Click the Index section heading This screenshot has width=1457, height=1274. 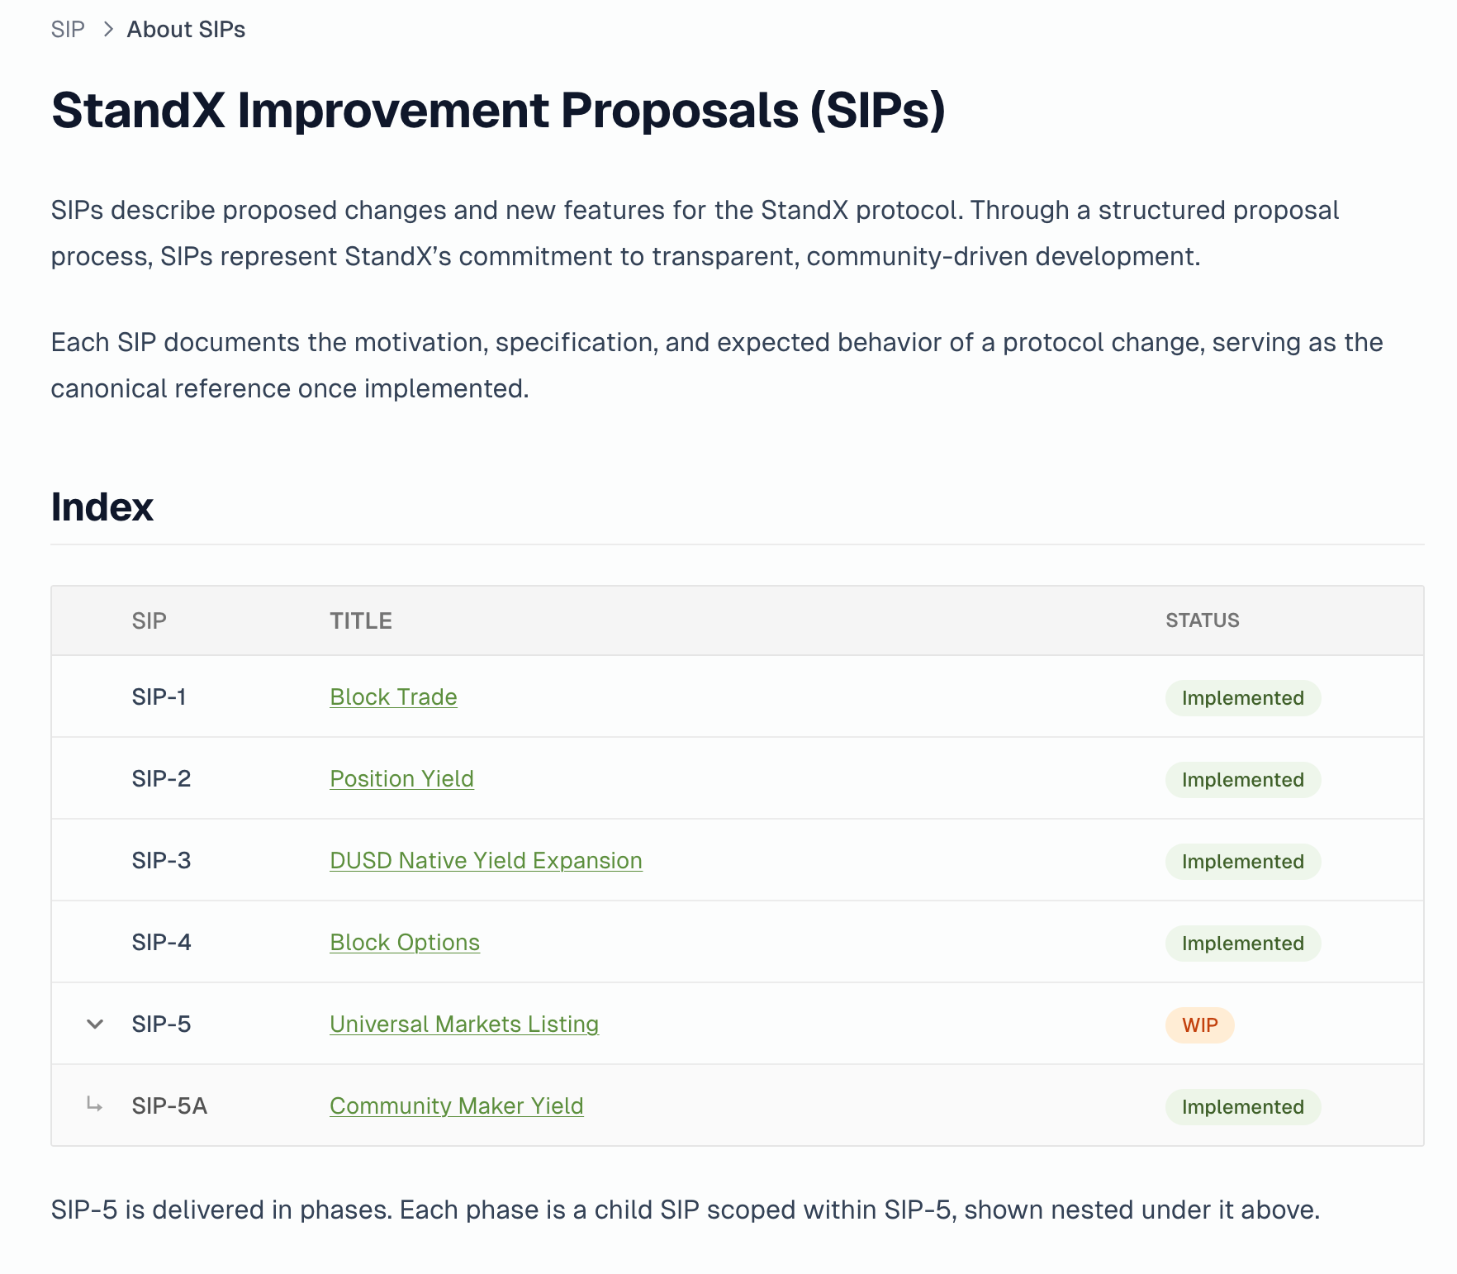102,507
